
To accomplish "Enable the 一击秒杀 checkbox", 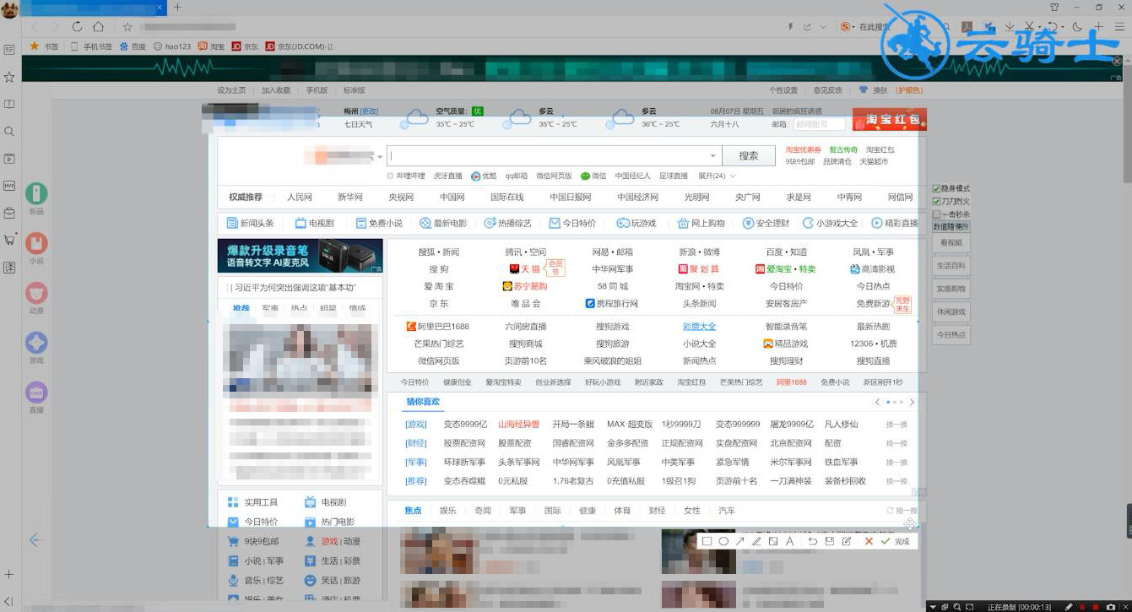I will (x=936, y=214).
